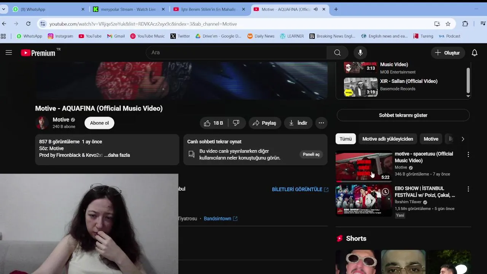Open Twitter bookmark
The image size is (487, 274).
(x=180, y=36)
